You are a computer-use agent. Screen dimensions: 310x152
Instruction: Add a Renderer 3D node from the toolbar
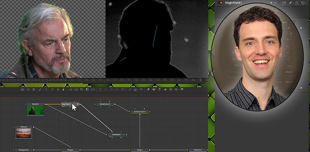pyautogui.click(x=182, y=90)
